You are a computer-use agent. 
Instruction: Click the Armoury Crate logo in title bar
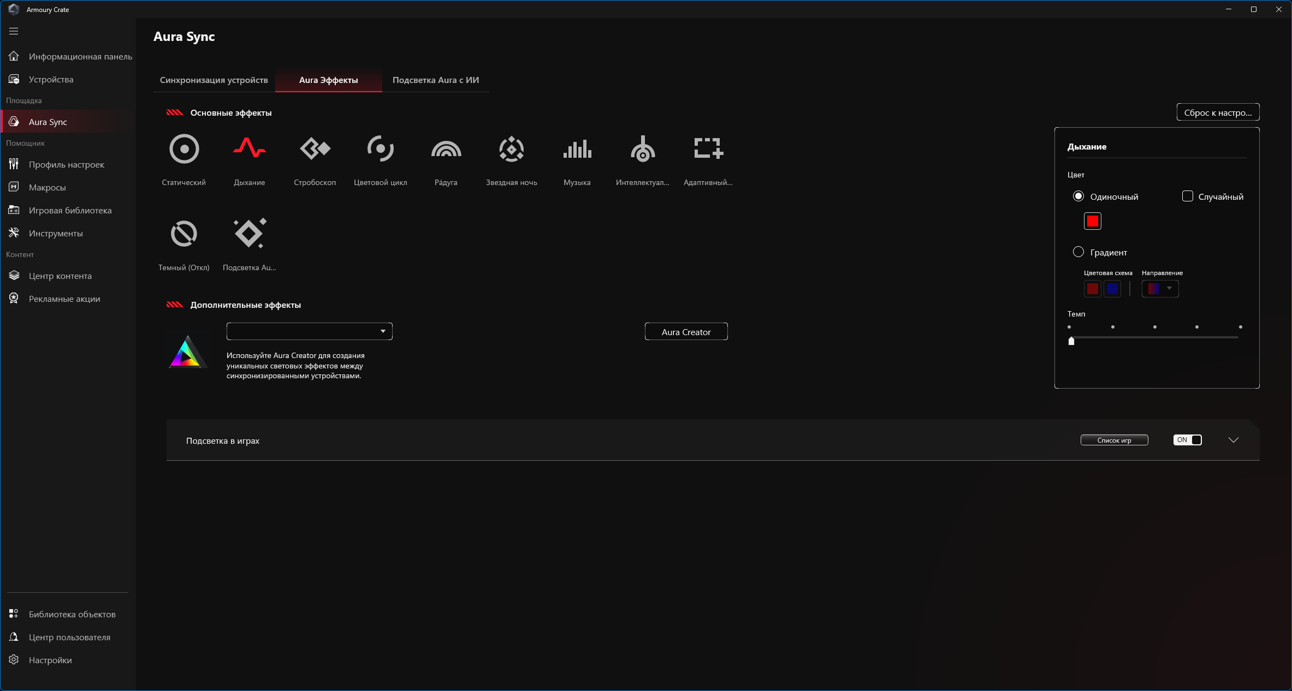pos(14,9)
